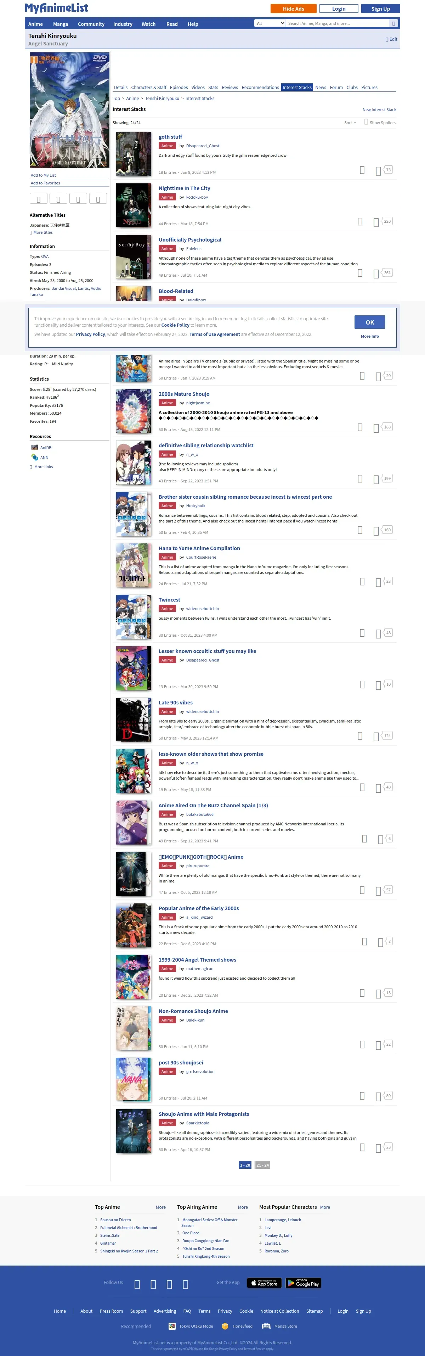This screenshot has width=425, height=1356.
Task: Click the Manga Store icon in footer
Action: [266, 1326]
